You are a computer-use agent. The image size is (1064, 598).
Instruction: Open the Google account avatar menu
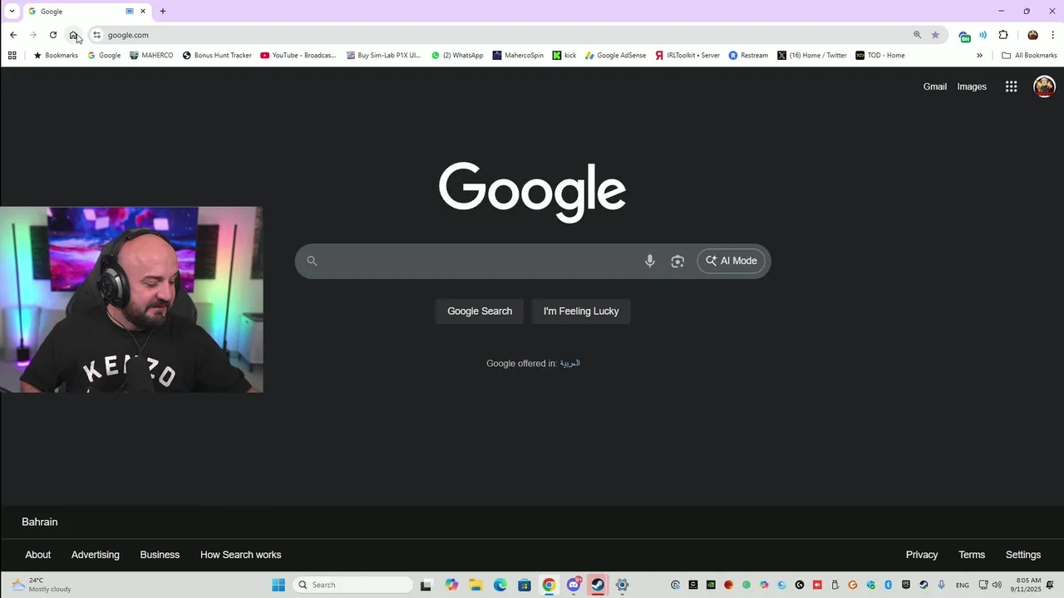pyautogui.click(x=1044, y=86)
